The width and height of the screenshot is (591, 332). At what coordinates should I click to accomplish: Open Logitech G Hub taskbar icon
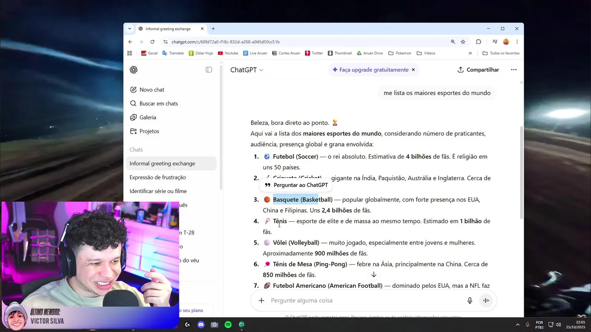pos(187,325)
